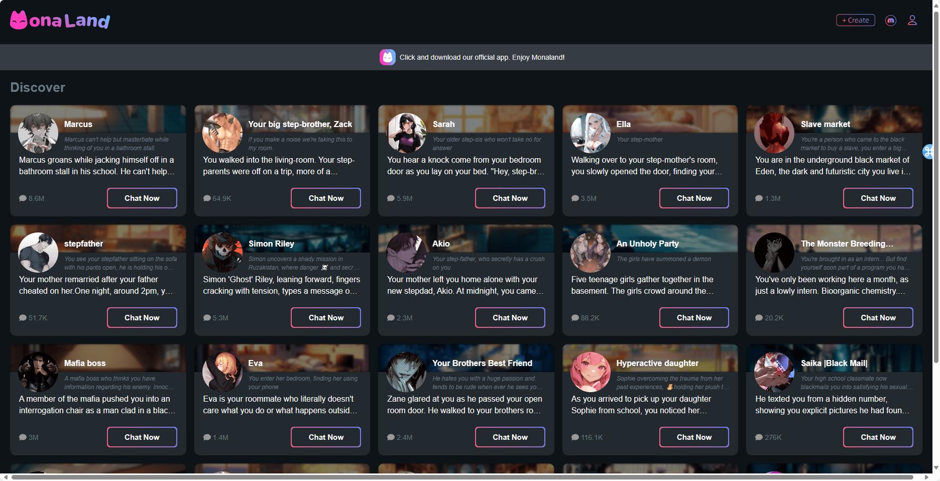Click the download official app banner text
Viewport: 940px width, 481px height.
[x=482, y=57]
